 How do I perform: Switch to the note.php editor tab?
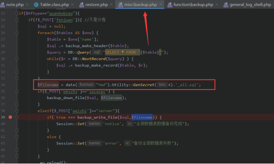(15, 5)
